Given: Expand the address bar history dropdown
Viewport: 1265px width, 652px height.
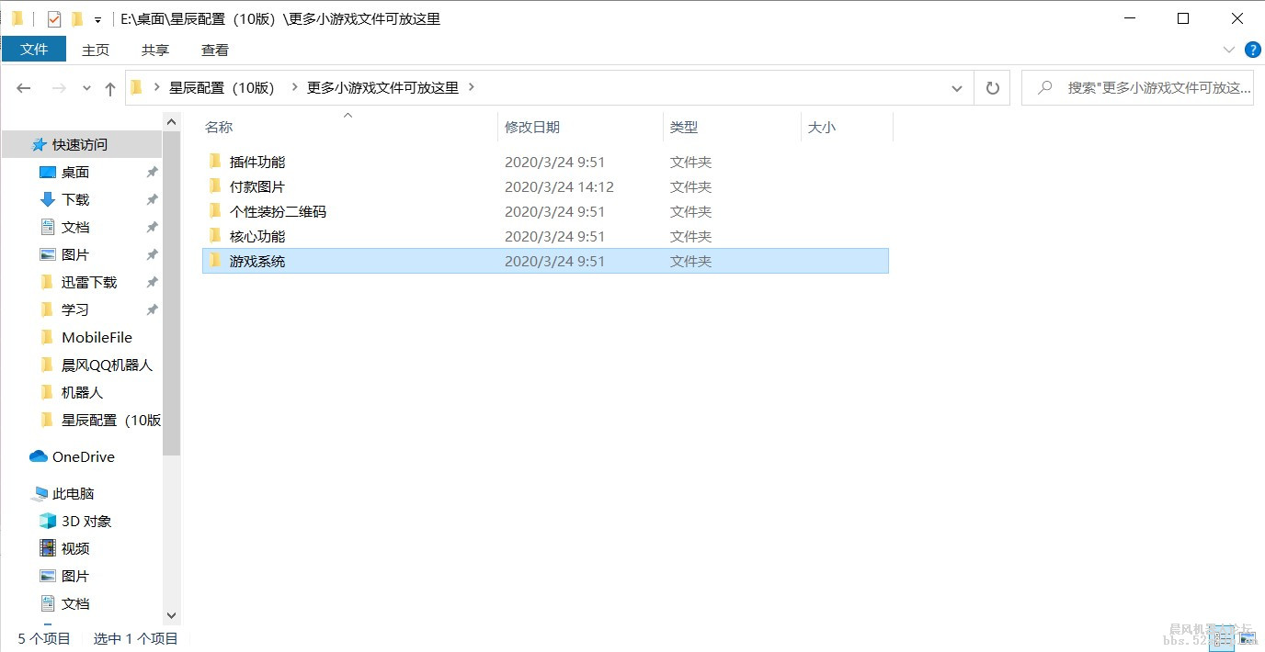Looking at the screenshot, I should point(956,87).
